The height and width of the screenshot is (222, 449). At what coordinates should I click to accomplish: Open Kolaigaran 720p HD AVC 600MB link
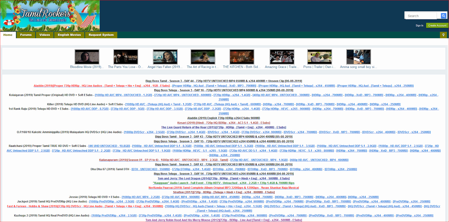click(183, 95)
